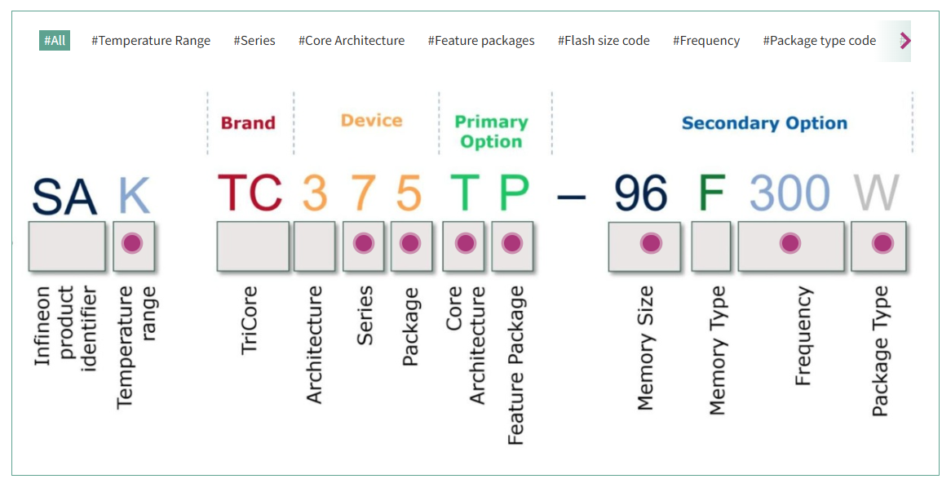
Task: Select the #Temperature Range filter tag
Action: coord(151,41)
